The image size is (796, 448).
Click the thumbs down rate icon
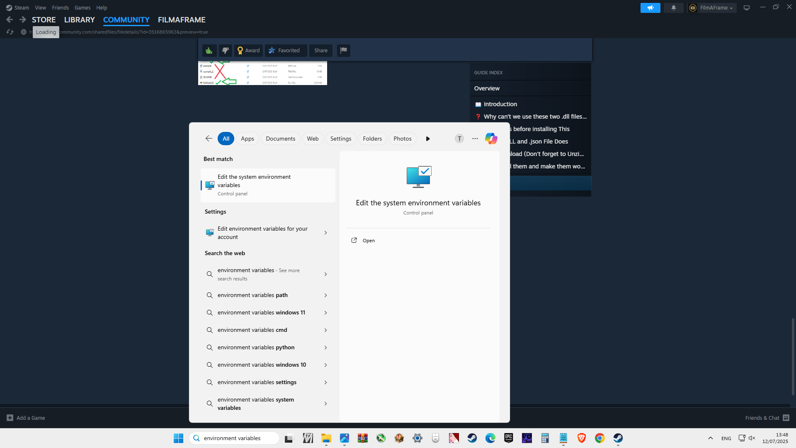click(225, 51)
